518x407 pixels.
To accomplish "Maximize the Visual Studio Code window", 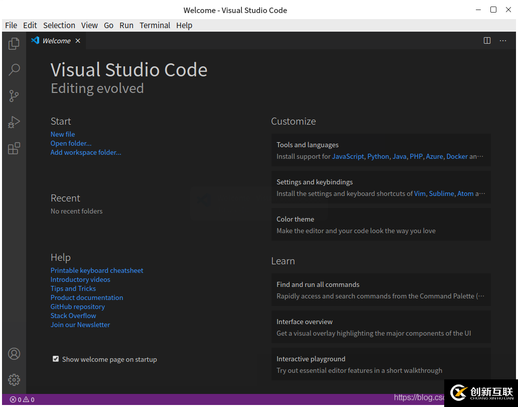I will [x=493, y=10].
